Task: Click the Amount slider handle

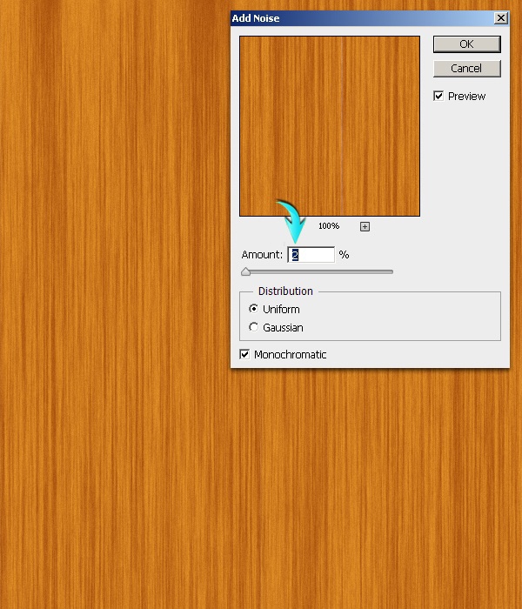Action: pyautogui.click(x=245, y=271)
